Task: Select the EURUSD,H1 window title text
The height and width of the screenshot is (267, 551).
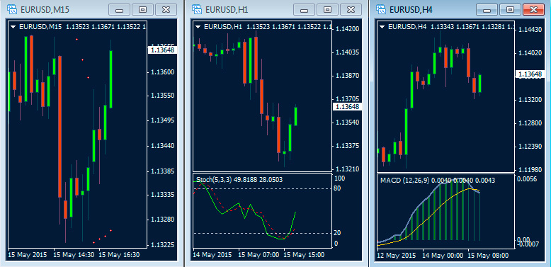Action: point(227,10)
